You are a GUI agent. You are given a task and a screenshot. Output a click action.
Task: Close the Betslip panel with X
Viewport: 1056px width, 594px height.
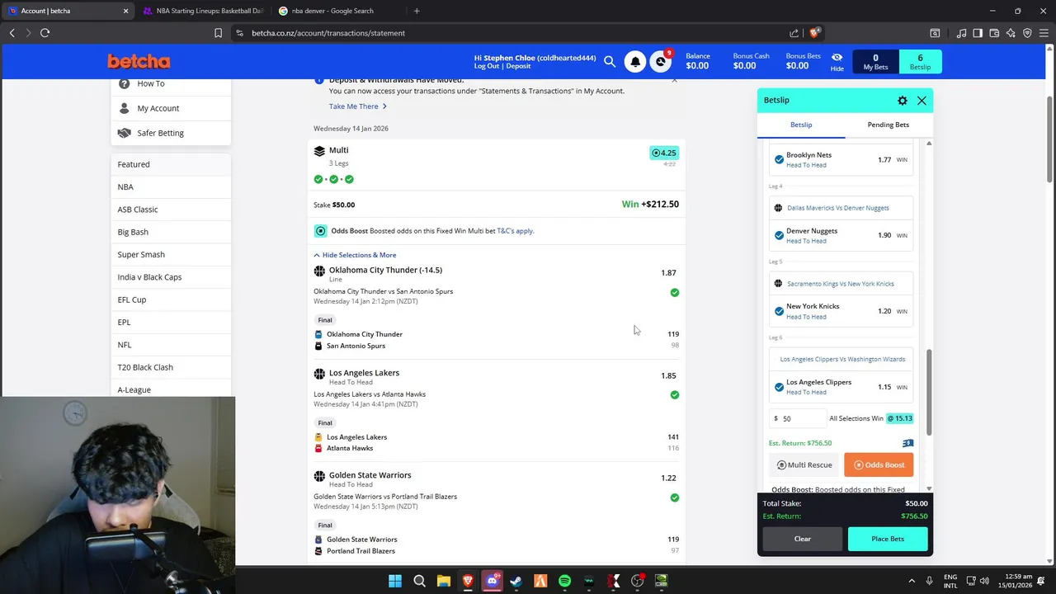pyautogui.click(x=922, y=101)
